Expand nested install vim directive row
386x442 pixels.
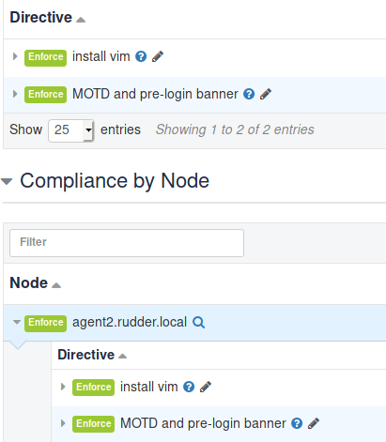click(x=63, y=387)
